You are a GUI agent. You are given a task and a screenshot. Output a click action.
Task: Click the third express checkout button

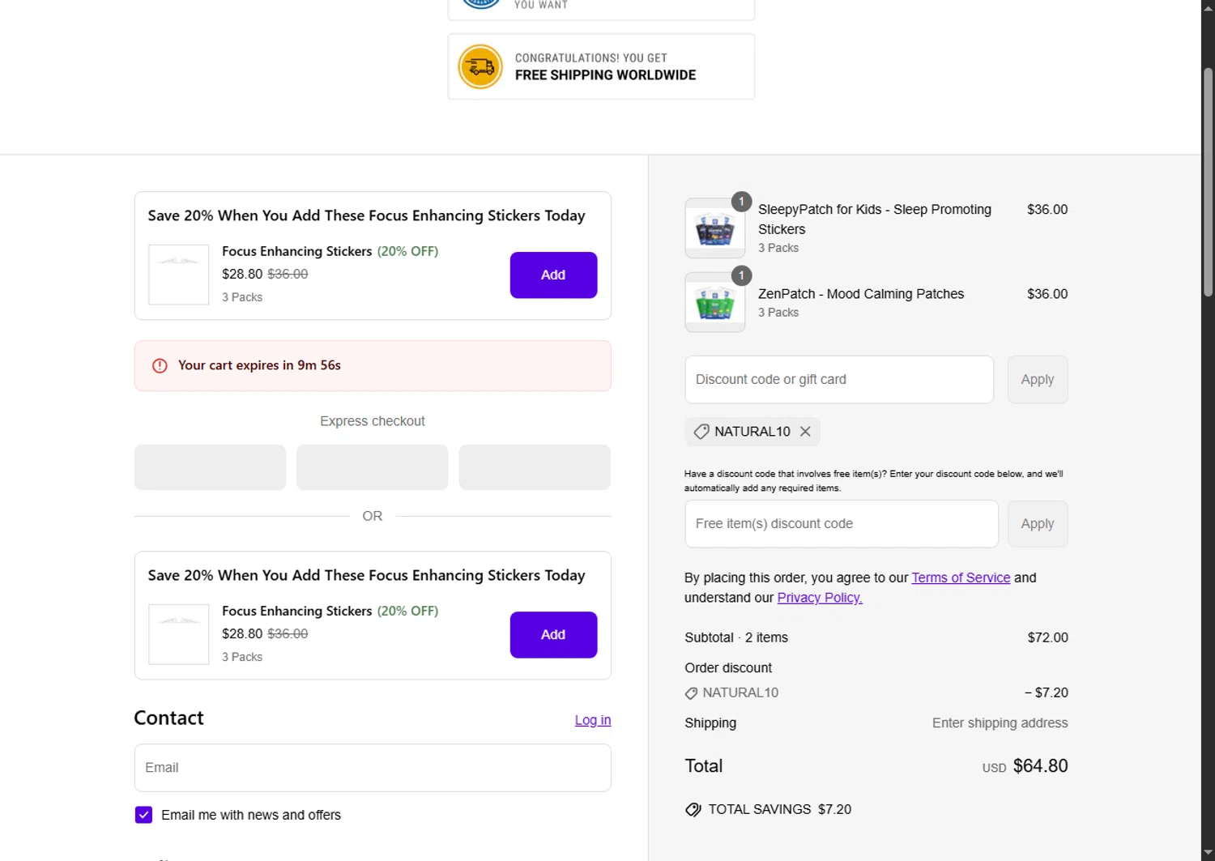point(535,467)
